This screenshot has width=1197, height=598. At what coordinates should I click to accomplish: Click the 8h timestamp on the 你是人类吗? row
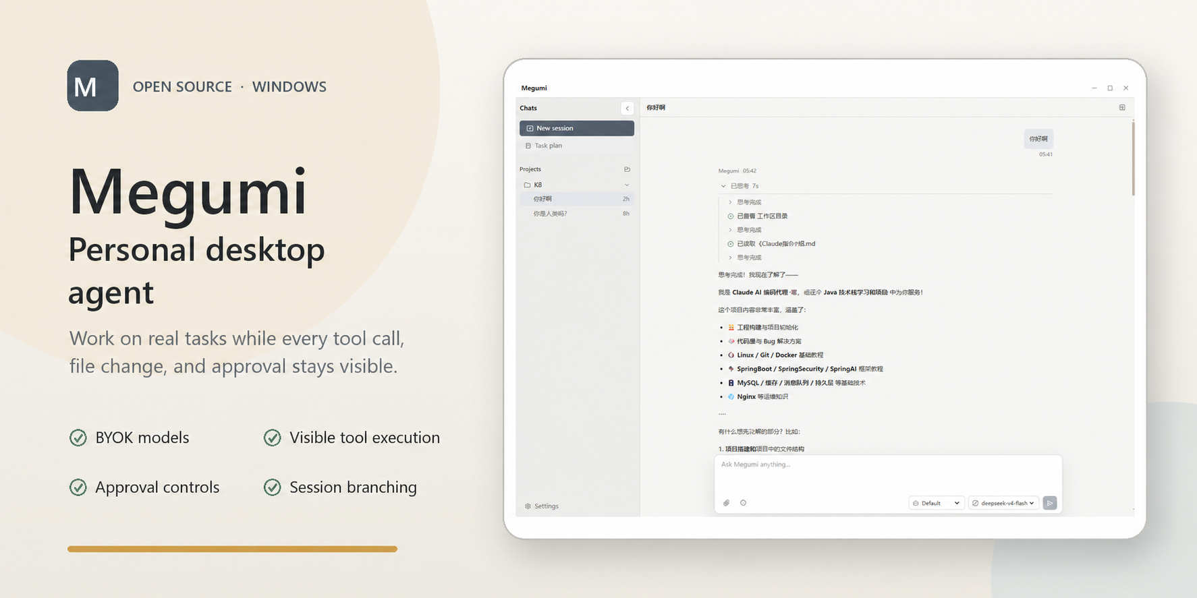(626, 214)
